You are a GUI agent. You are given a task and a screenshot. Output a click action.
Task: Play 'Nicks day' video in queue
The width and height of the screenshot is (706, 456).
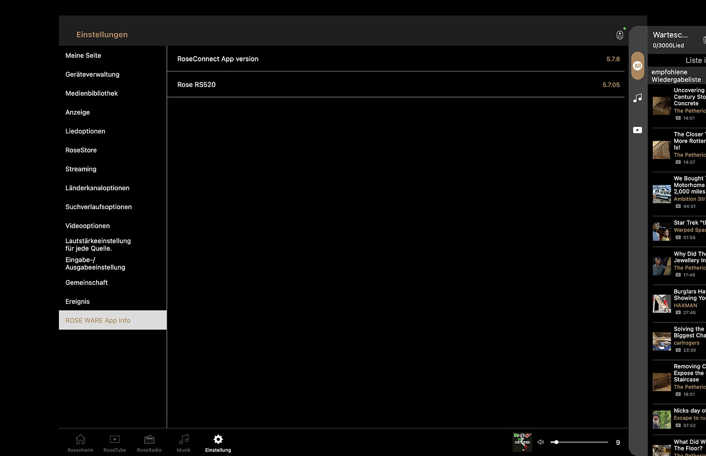679,419
